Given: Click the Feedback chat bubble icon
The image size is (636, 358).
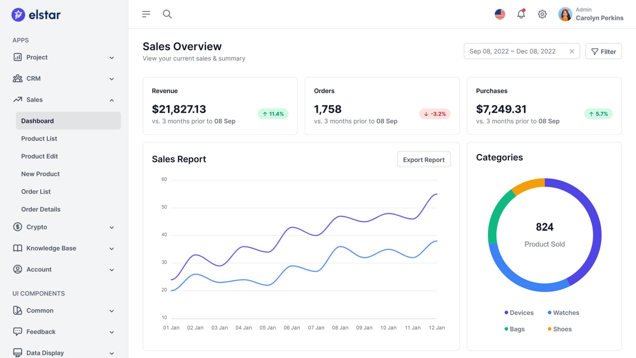Looking at the screenshot, I should click(x=17, y=332).
